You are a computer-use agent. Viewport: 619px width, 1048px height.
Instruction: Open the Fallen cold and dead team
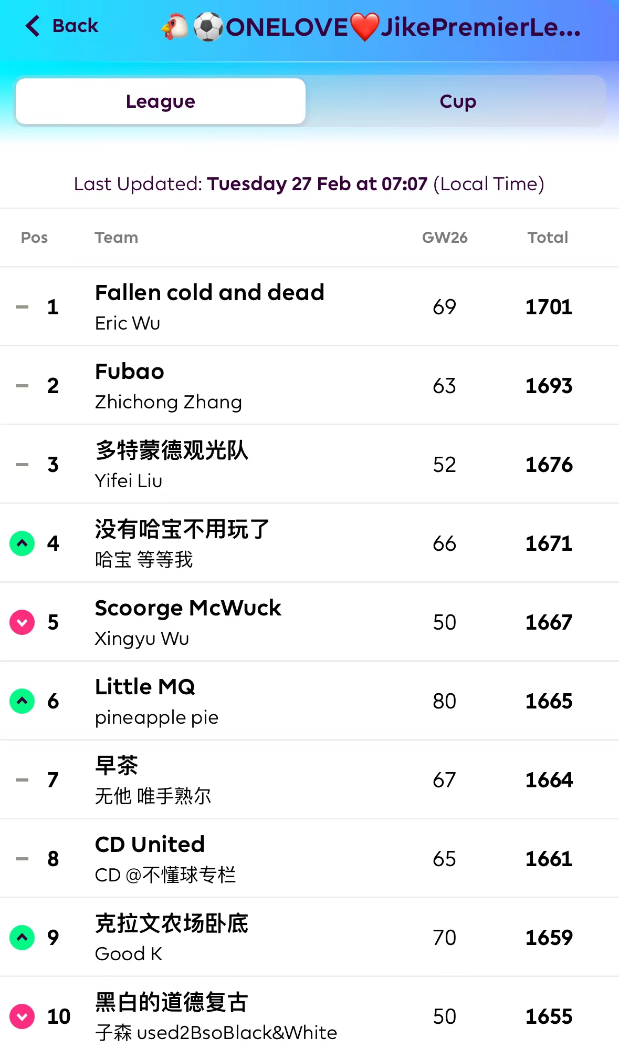[x=209, y=293]
